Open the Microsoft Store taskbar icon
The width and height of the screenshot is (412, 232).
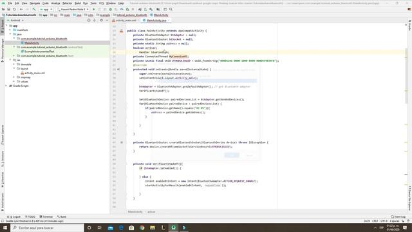[131, 227]
